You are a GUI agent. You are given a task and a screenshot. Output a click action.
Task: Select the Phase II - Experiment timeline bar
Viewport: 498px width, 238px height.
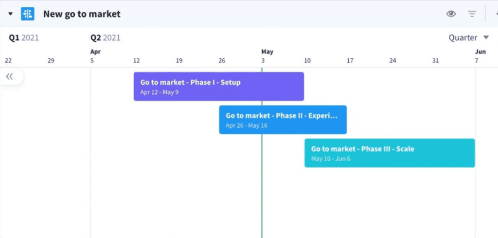[283, 119]
